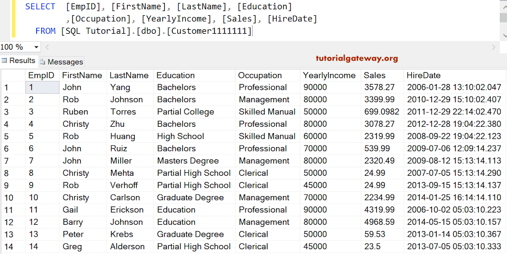Select the Education column header
Viewport: 507px width, 254px height.
[175, 75]
